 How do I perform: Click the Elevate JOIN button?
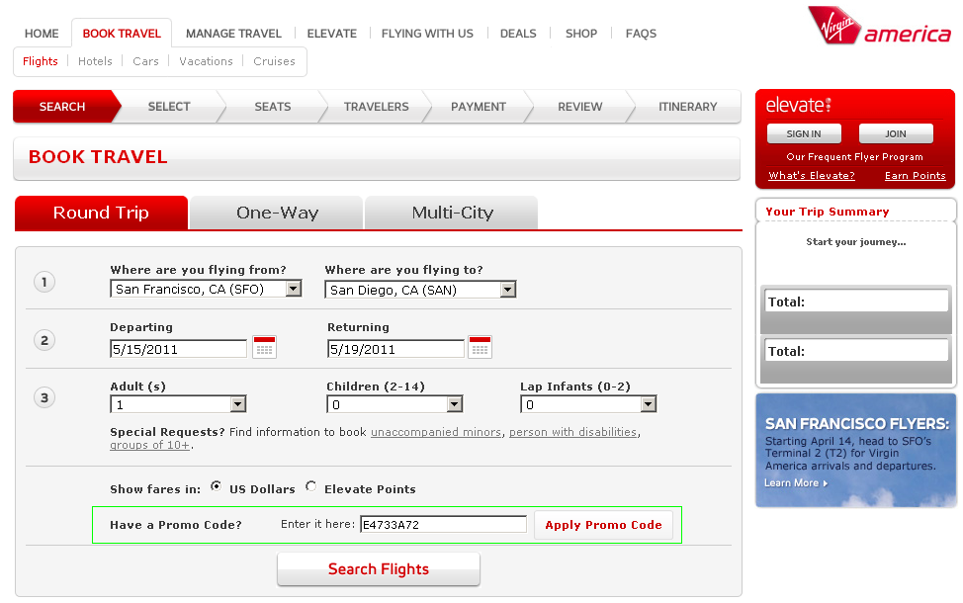[x=896, y=133]
